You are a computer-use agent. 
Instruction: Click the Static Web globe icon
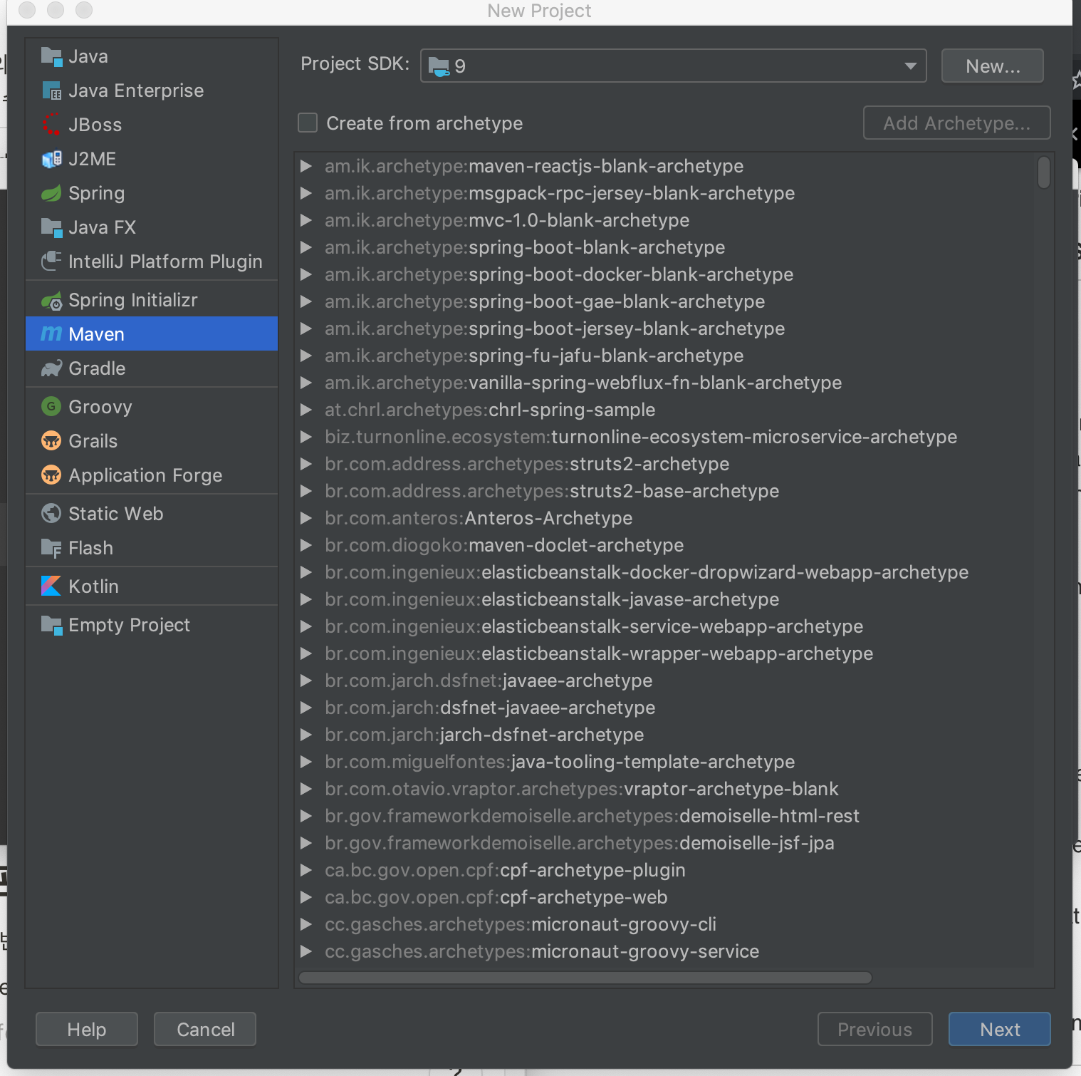[51, 513]
